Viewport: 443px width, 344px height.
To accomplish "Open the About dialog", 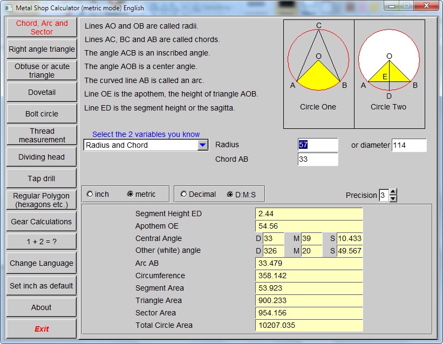I will 42,307.
